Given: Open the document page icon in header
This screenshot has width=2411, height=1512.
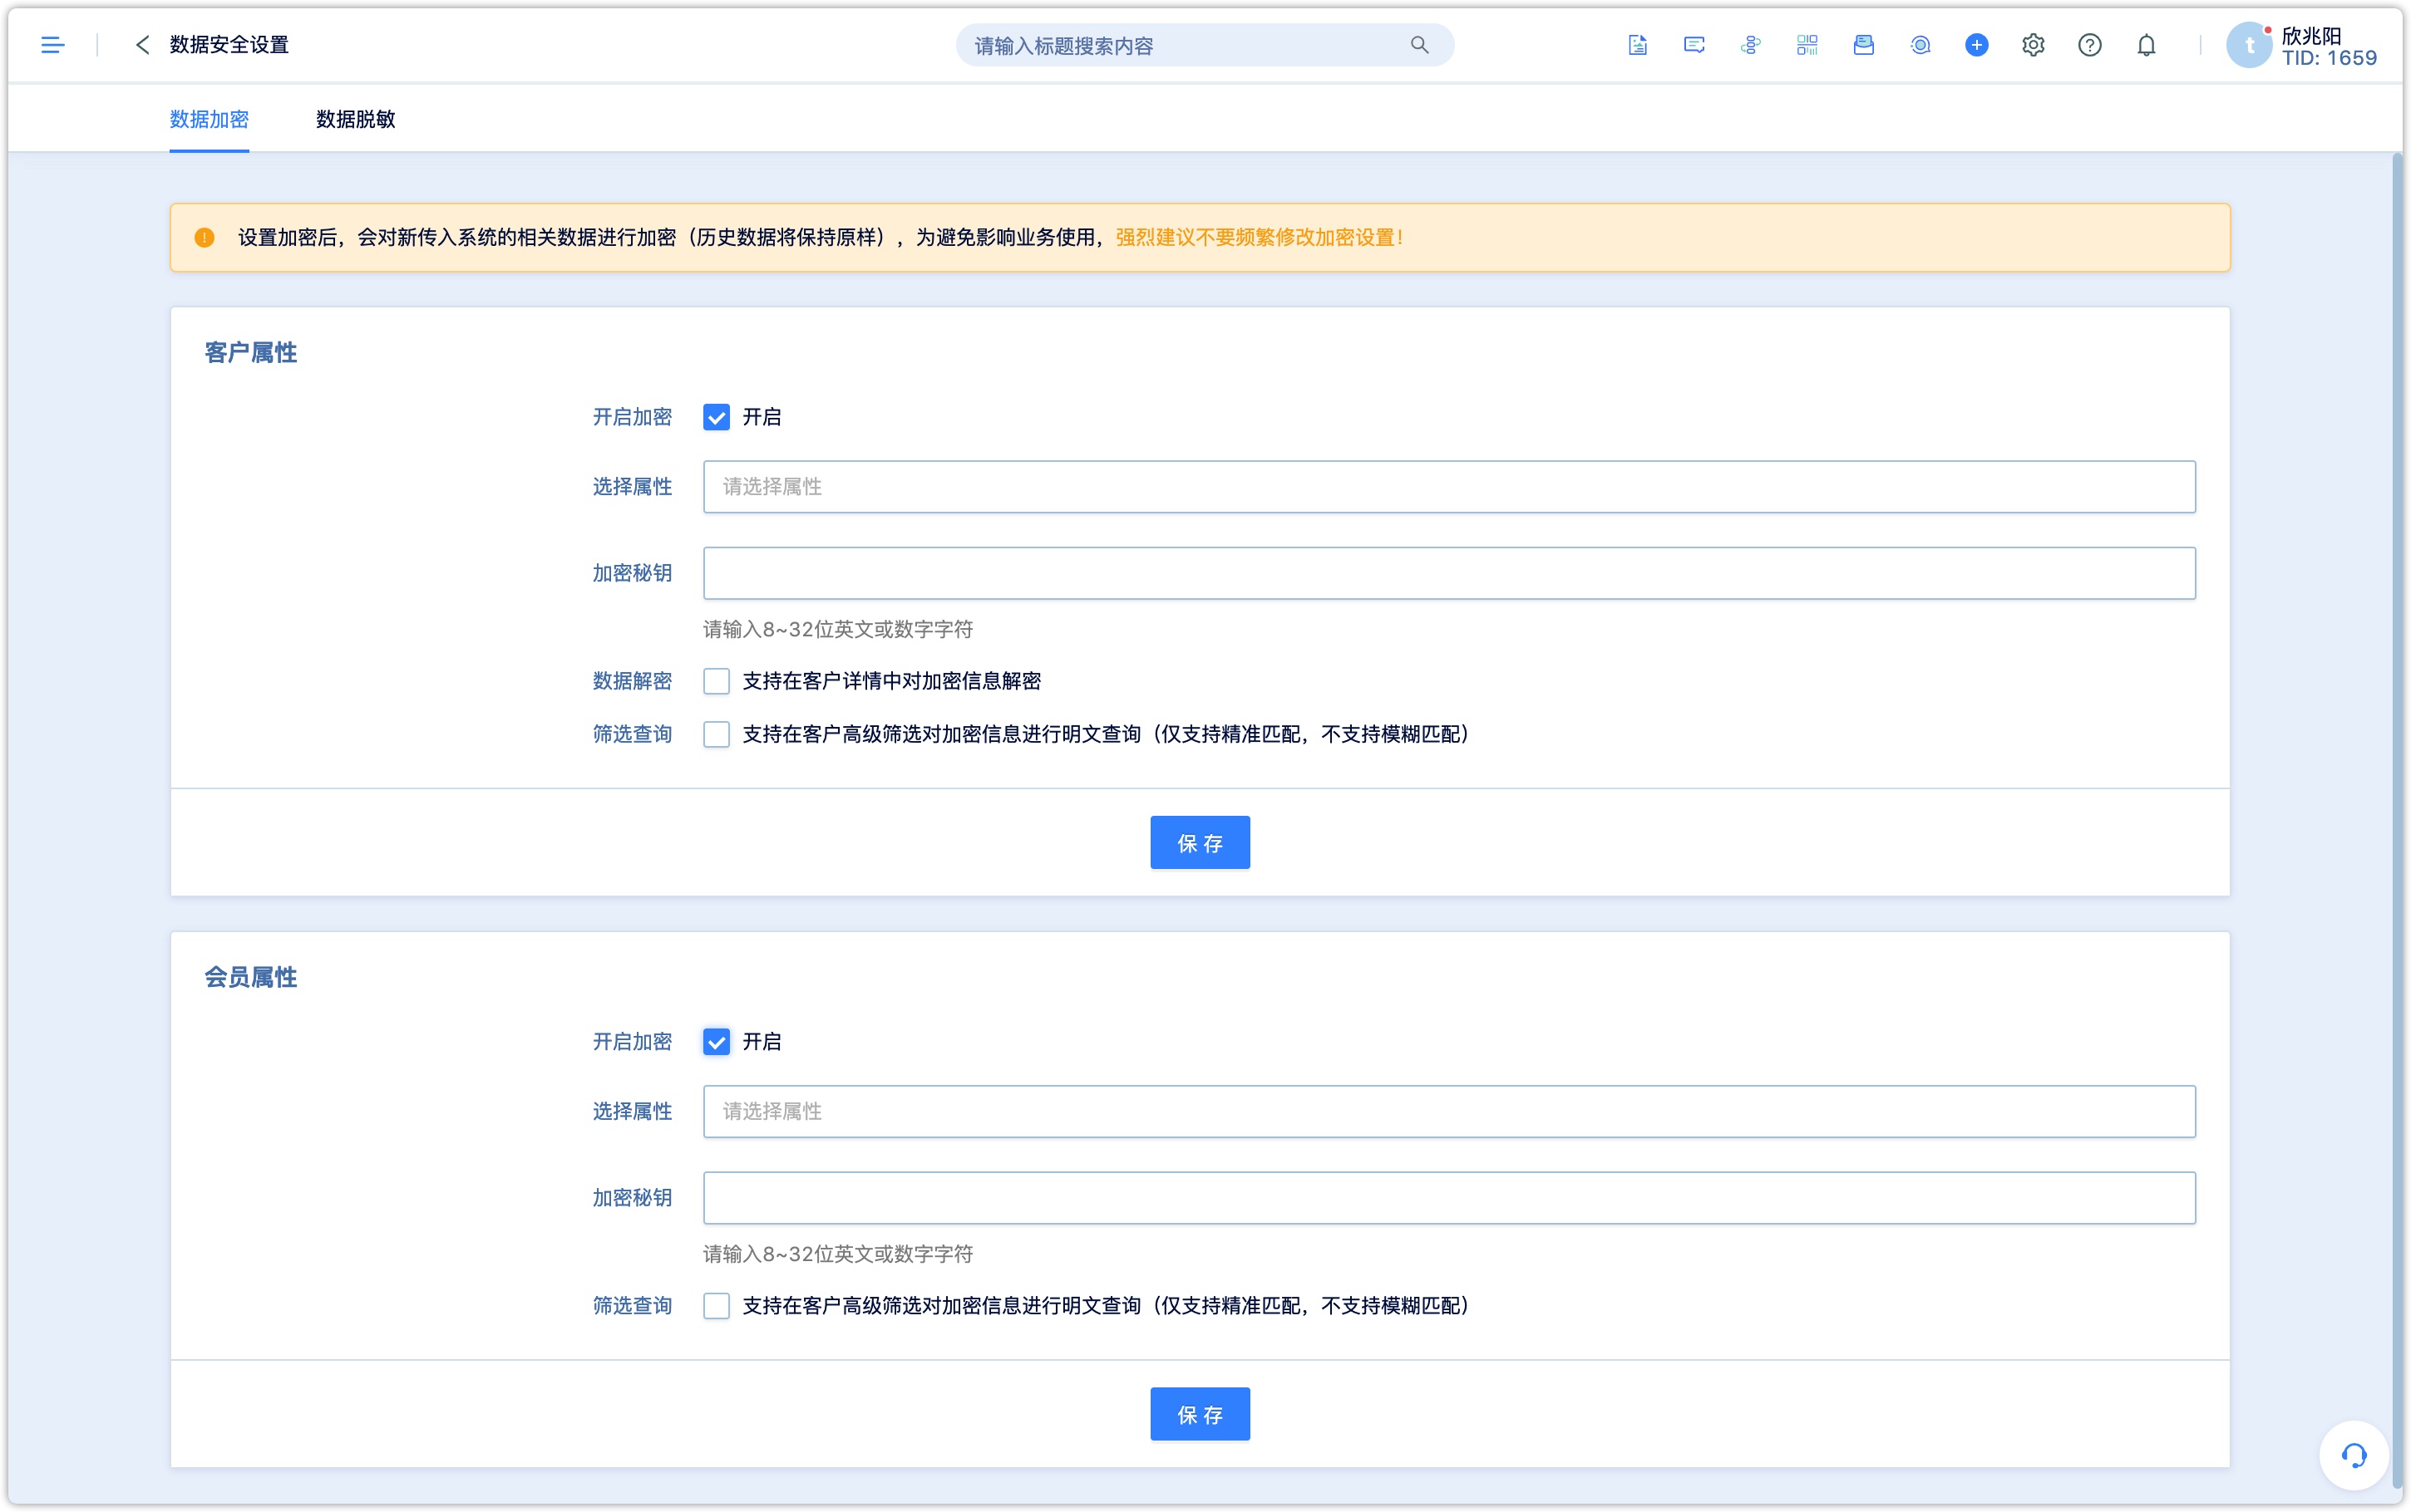Looking at the screenshot, I should point(1637,45).
